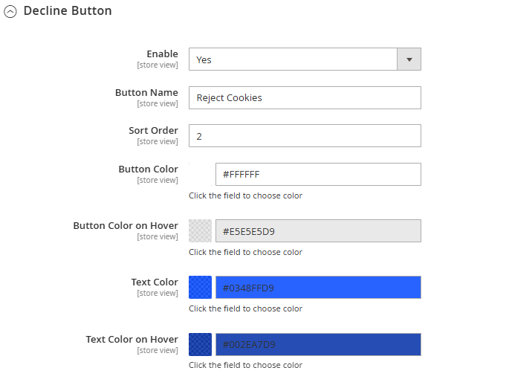Viewport: 509px width, 388px height.
Task: Select the Enable field showing Yes
Action: coord(305,59)
